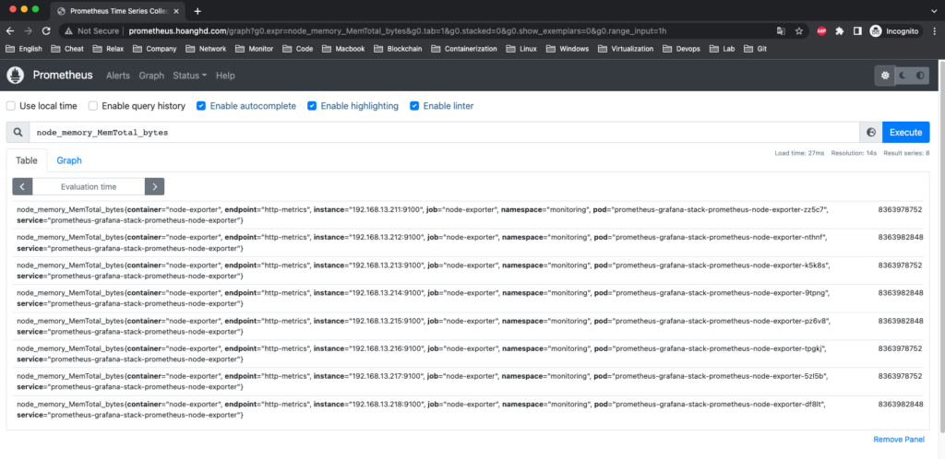Screen dimensions: 945x459
Task: Open the settings gear theme button
Action: pos(885,76)
